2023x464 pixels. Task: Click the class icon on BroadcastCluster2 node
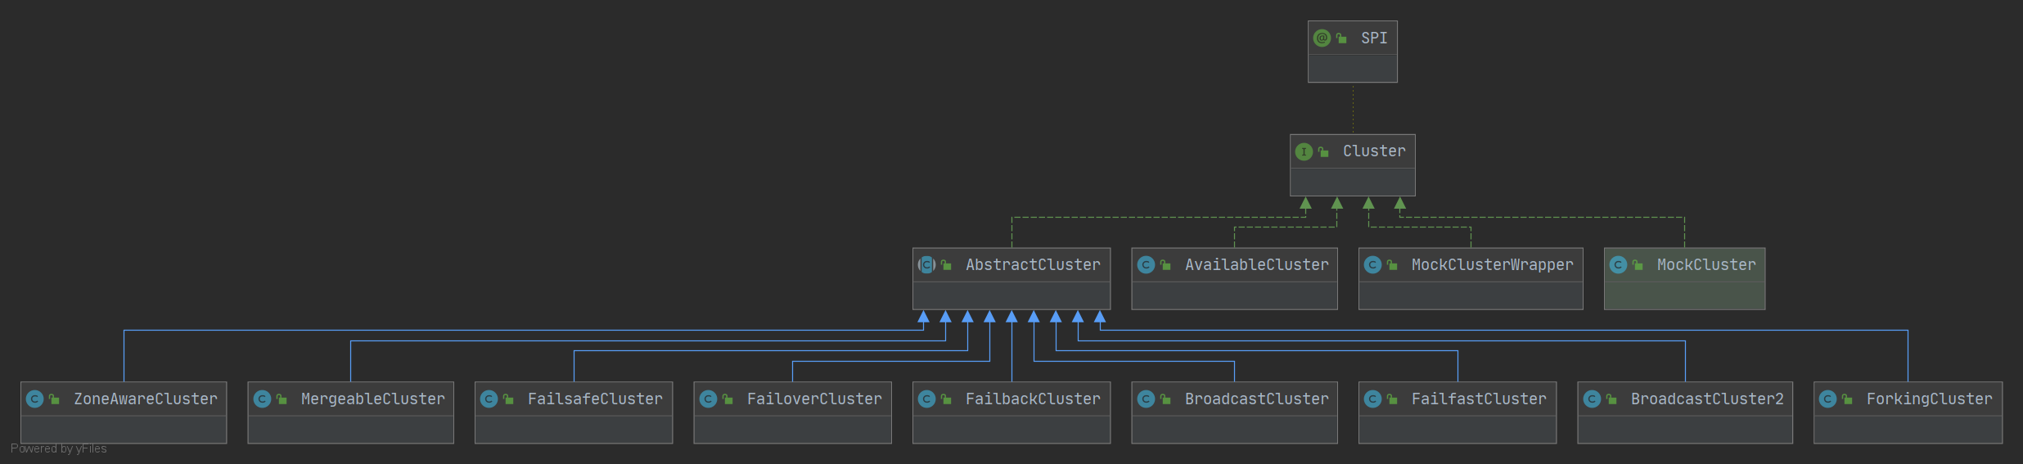tap(1592, 399)
